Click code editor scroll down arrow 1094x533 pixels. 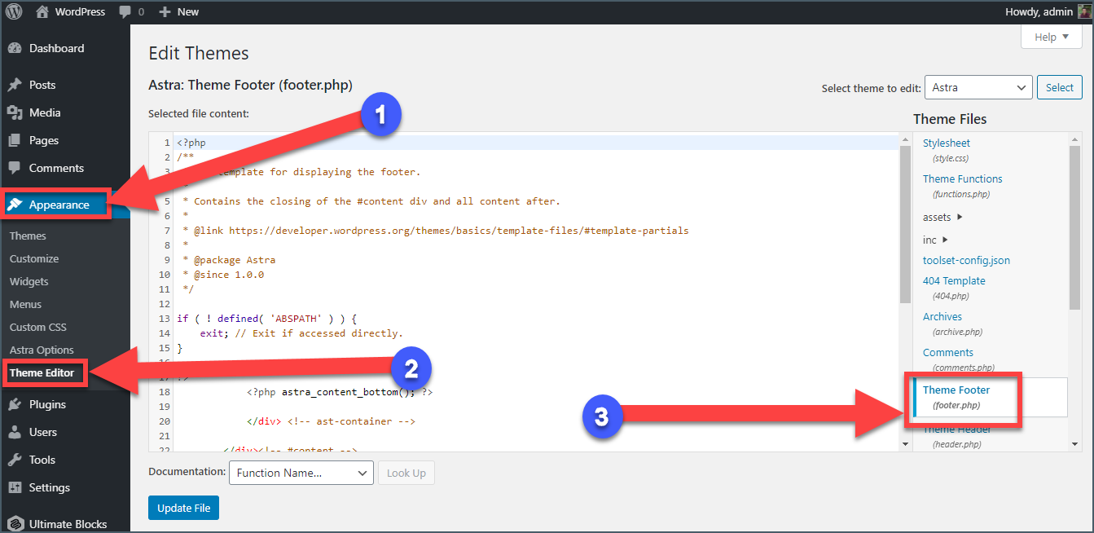tap(905, 444)
